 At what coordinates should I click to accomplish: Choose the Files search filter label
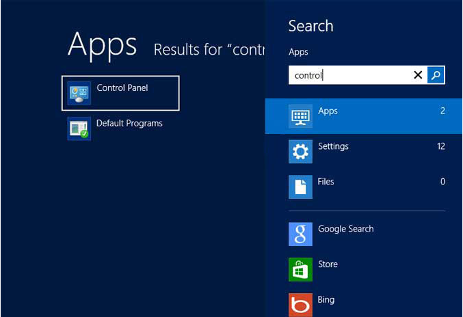(x=326, y=182)
